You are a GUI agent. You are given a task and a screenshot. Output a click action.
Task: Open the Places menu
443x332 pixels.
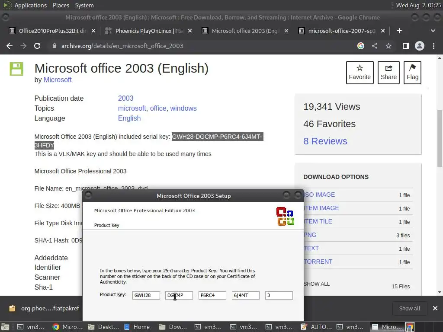click(x=61, y=5)
